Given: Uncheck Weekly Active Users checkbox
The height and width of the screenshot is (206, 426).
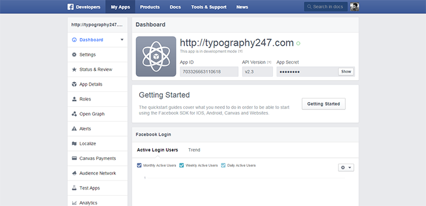Looking at the screenshot, I should click(182, 165).
